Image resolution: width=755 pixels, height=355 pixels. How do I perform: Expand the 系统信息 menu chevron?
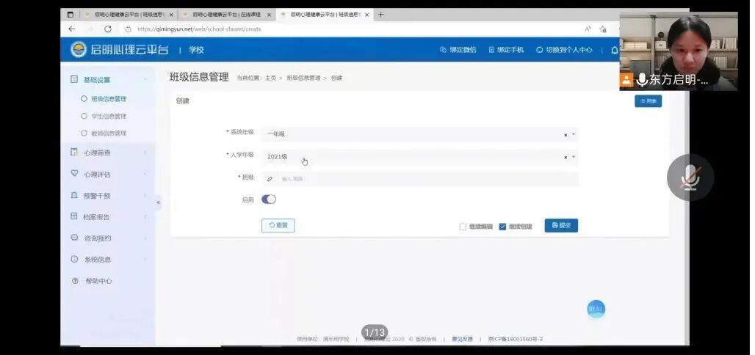145,259
